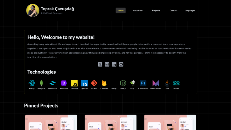Click the Arduino logo icon
Image resolution: width=231 pixels, height=130 pixels.
click(176, 83)
